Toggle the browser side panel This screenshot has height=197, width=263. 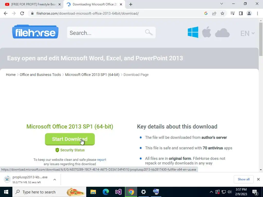click(x=241, y=13)
